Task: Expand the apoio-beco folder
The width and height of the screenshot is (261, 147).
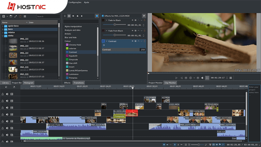Action: [3, 26]
